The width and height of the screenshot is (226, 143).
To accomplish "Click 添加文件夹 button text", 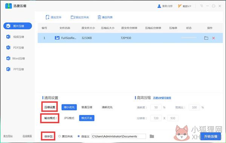I will pyautogui.click(x=82, y=17).
